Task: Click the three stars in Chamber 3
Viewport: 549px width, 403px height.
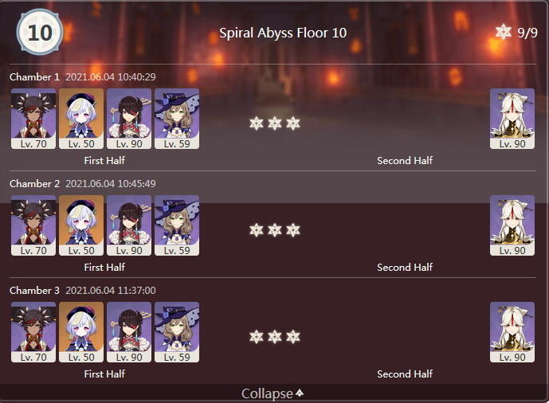Action: tap(274, 337)
